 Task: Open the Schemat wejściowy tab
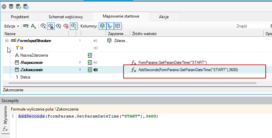coord(66,17)
